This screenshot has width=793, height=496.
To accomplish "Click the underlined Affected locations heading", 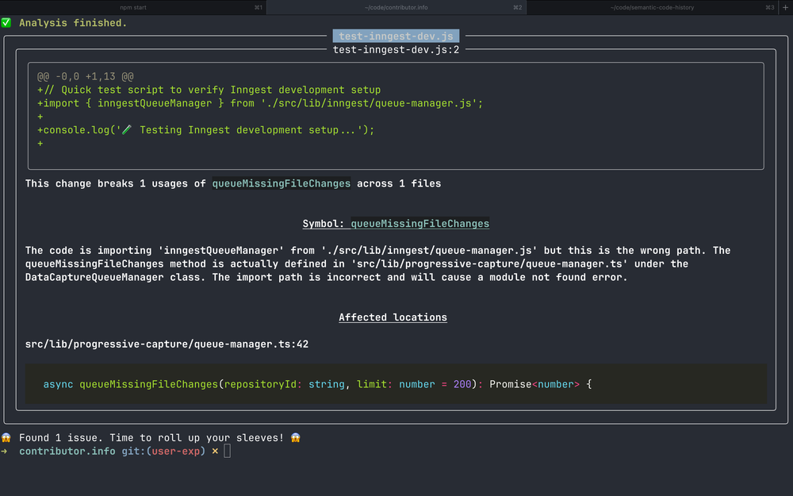I will (x=393, y=317).
